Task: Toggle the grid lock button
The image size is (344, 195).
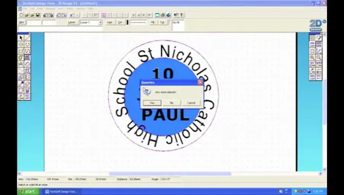Action: [x=312, y=44]
